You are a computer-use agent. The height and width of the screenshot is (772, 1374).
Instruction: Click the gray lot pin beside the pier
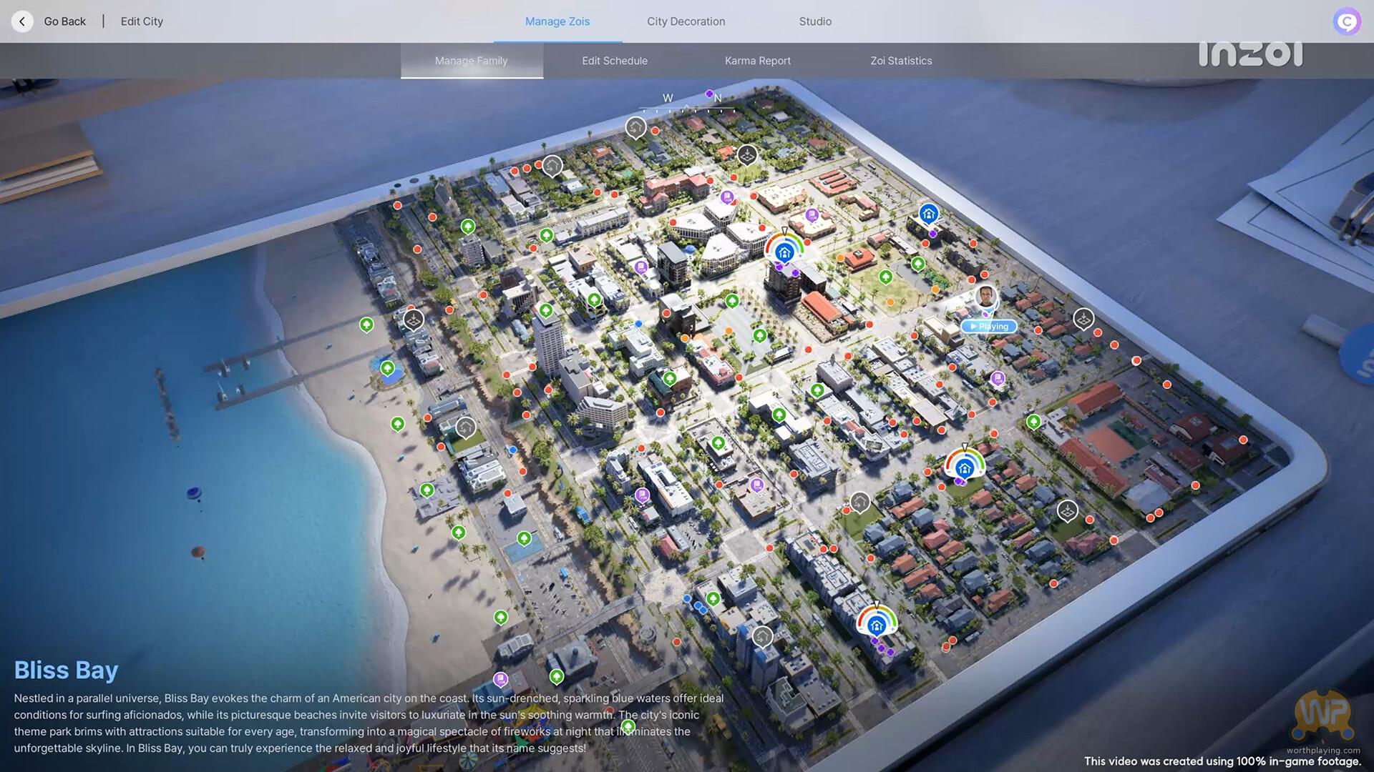click(414, 319)
